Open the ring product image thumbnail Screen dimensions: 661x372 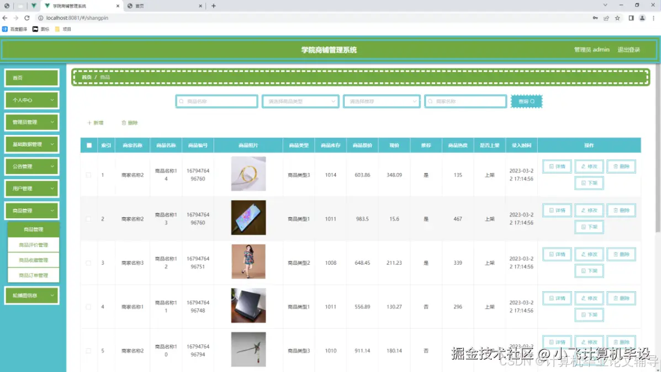248,174
